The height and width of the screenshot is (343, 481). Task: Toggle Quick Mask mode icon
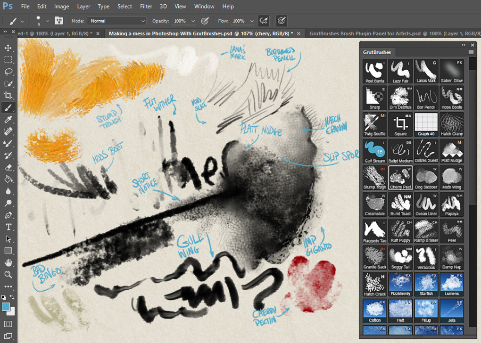tap(8, 324)
